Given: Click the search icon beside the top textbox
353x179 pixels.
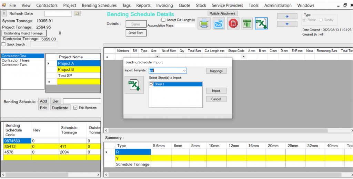Looking at the screenshot, I should point(77,13).
